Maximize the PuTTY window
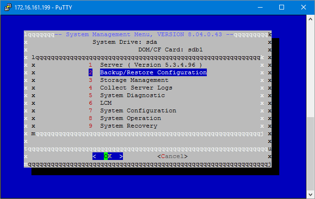The height and width of the screenshot is (199, 315). tap(282, 7)
